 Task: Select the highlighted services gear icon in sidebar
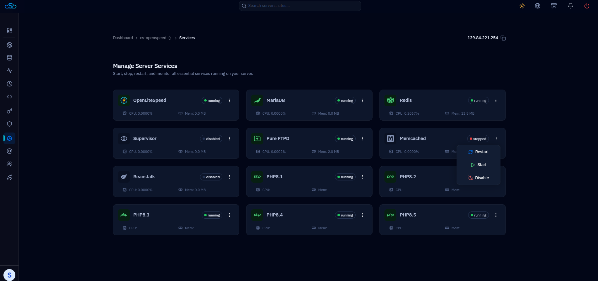9,138
